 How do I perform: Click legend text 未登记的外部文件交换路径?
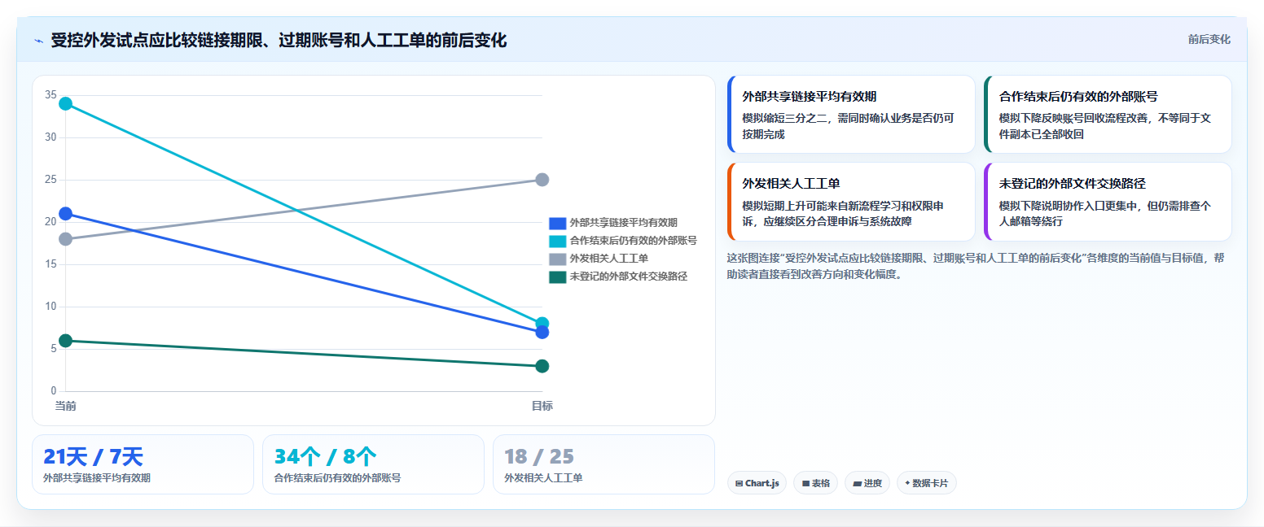tap(628, 277)
